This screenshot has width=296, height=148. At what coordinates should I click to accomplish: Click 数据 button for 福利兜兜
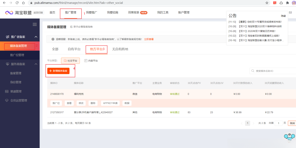click(x=127, y=103)
